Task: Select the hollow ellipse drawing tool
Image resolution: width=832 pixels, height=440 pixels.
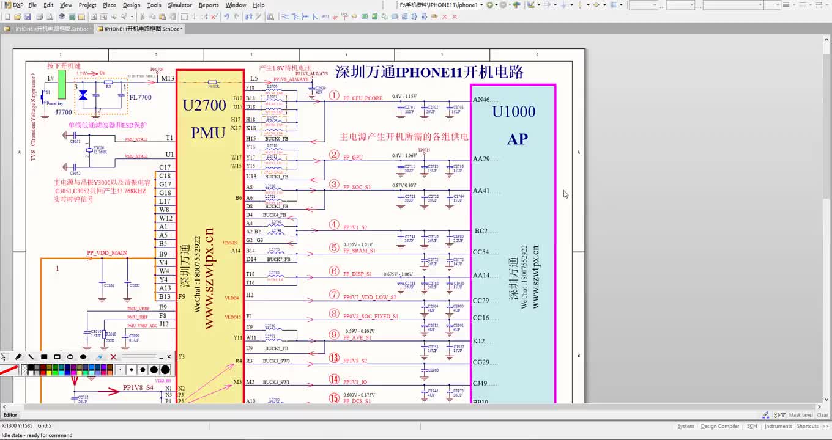Action: [x=70, y=357]
